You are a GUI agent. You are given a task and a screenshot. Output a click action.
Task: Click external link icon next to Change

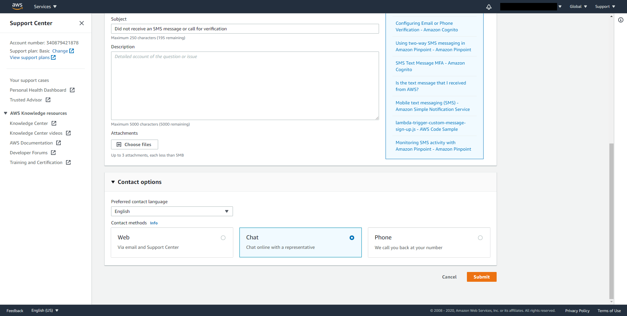72,51
